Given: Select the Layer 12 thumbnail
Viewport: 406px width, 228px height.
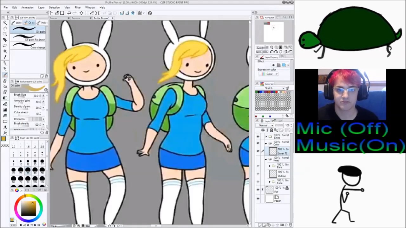Looking at the screenshot, I should coord(273,151).
